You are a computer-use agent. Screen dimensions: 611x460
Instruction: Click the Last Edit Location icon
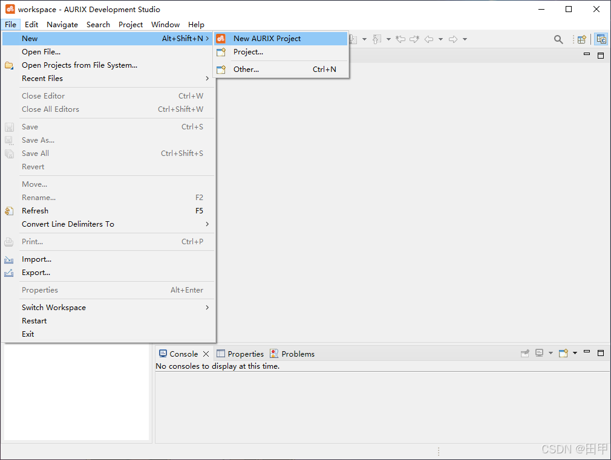coord(400,39)
